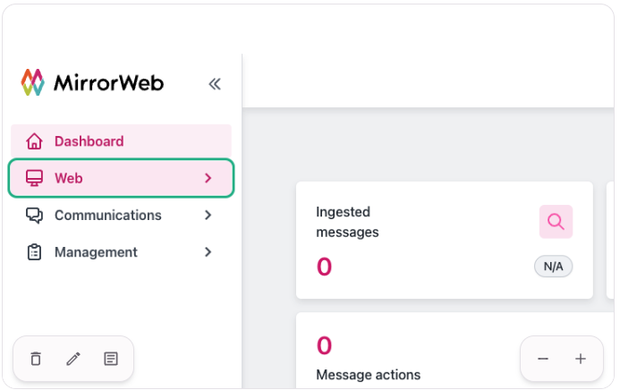This screenshot has height=390, width=620.
Task: Click the Communications chat bubbles icon
Action: (x=34, y=216)
